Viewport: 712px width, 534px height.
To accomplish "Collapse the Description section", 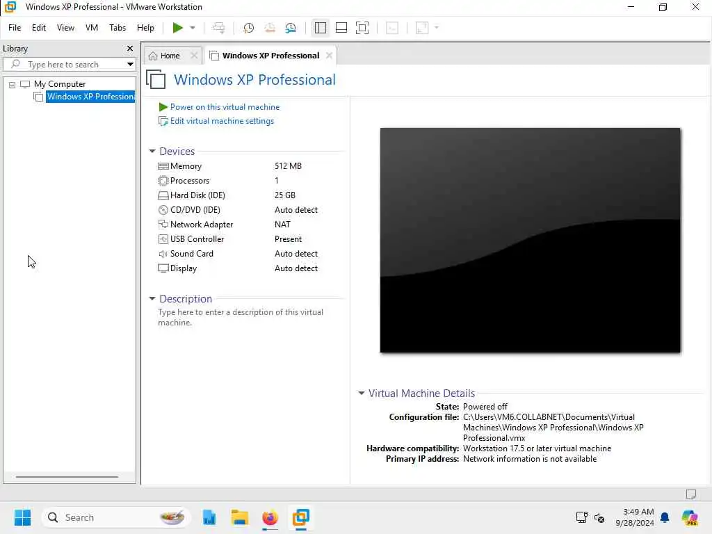I will click(152, 299).
